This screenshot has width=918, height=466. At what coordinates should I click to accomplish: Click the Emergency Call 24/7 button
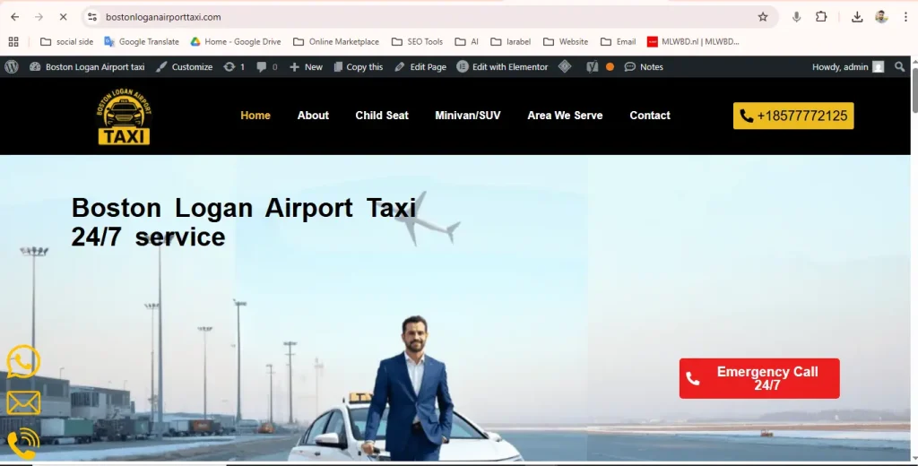click(x=759, y=379)
